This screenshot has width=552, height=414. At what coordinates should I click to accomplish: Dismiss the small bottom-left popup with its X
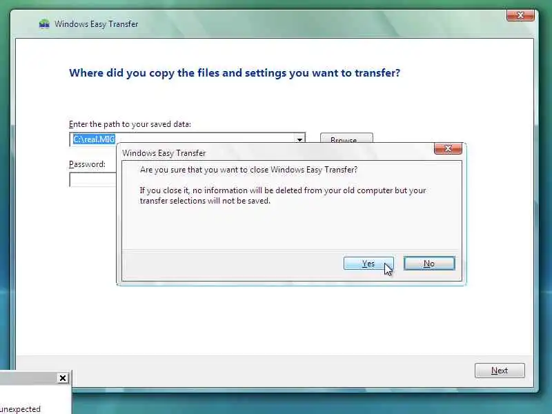(63, 378)
